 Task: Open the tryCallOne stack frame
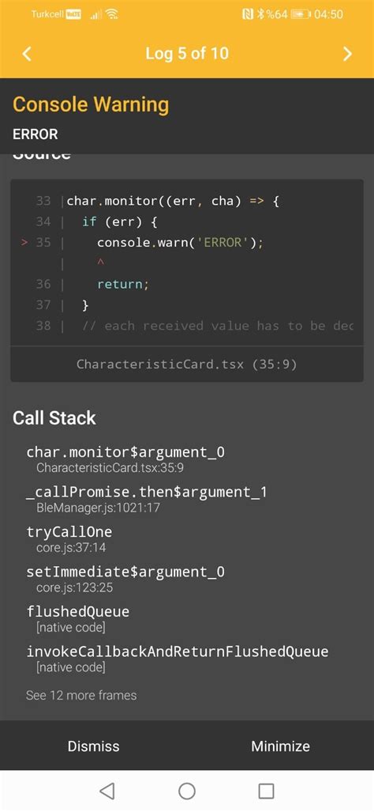(x=69, y=538)
